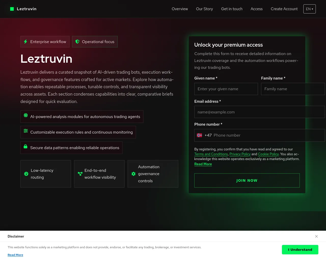
Task: Open the EN language dropdown
Action: pyautogui.click(x=309, y=9)
